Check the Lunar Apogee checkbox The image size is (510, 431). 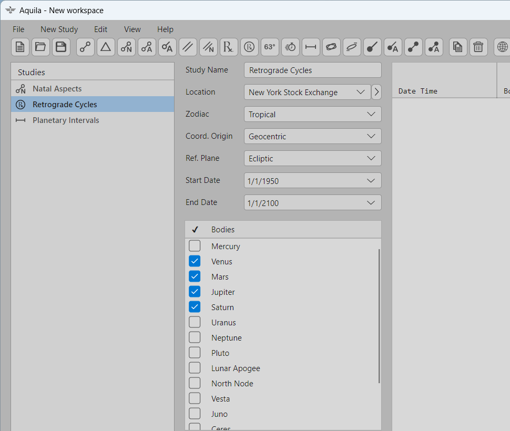(x=195, y=368)
